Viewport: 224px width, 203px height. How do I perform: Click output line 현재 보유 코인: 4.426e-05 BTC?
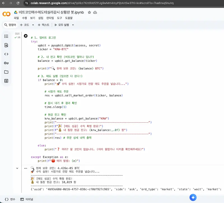pyautogui.click(x=55, y=168)
